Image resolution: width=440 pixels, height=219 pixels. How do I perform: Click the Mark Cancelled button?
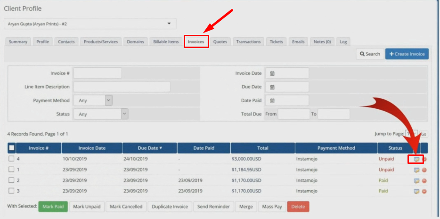[126, 207]
